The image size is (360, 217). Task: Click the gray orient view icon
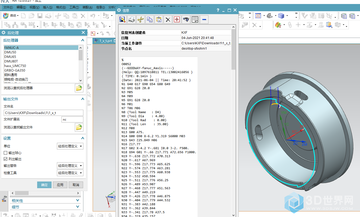[270, 16]
